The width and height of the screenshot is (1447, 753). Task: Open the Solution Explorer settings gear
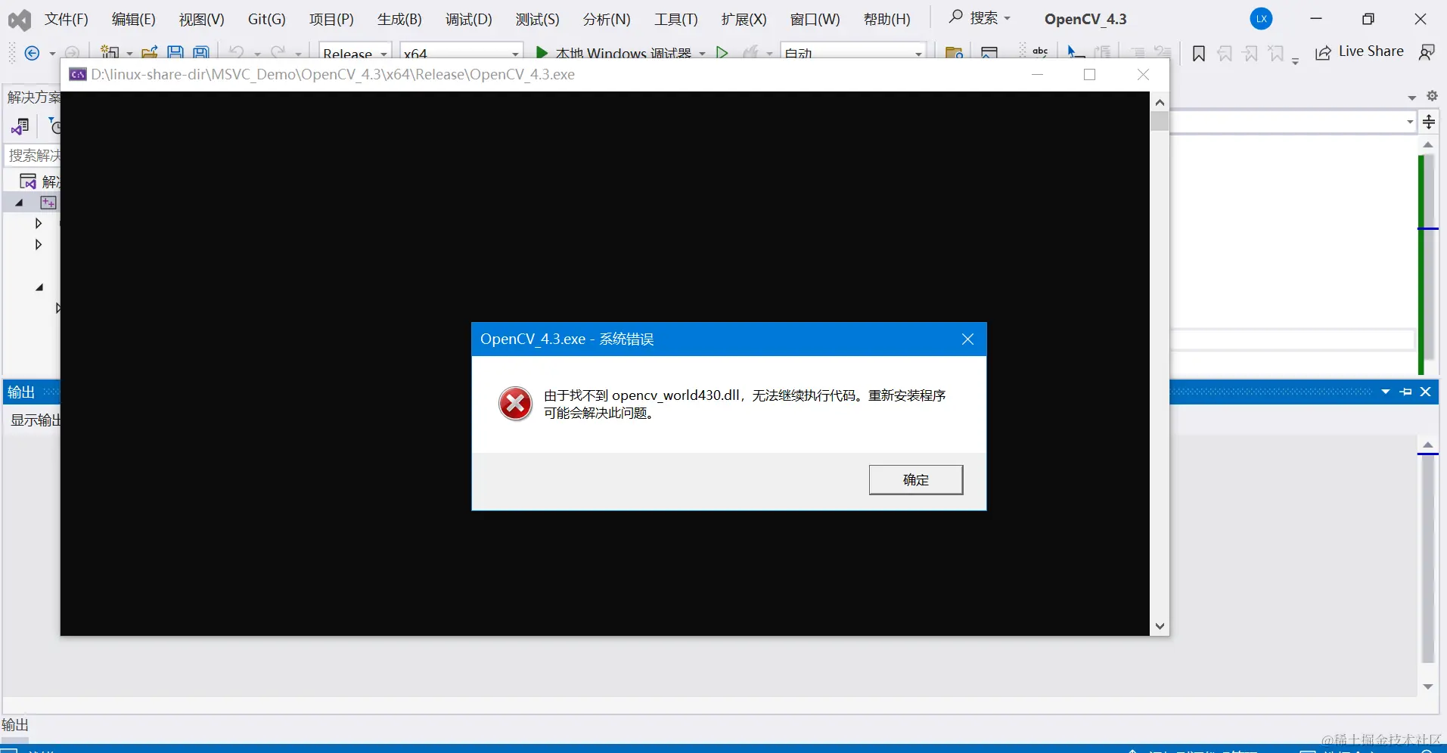pyautogui.click(x=1431, y=97)
